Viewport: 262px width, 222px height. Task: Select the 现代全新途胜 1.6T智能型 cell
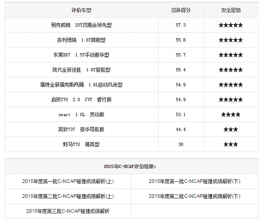click(x=81, y=70)
